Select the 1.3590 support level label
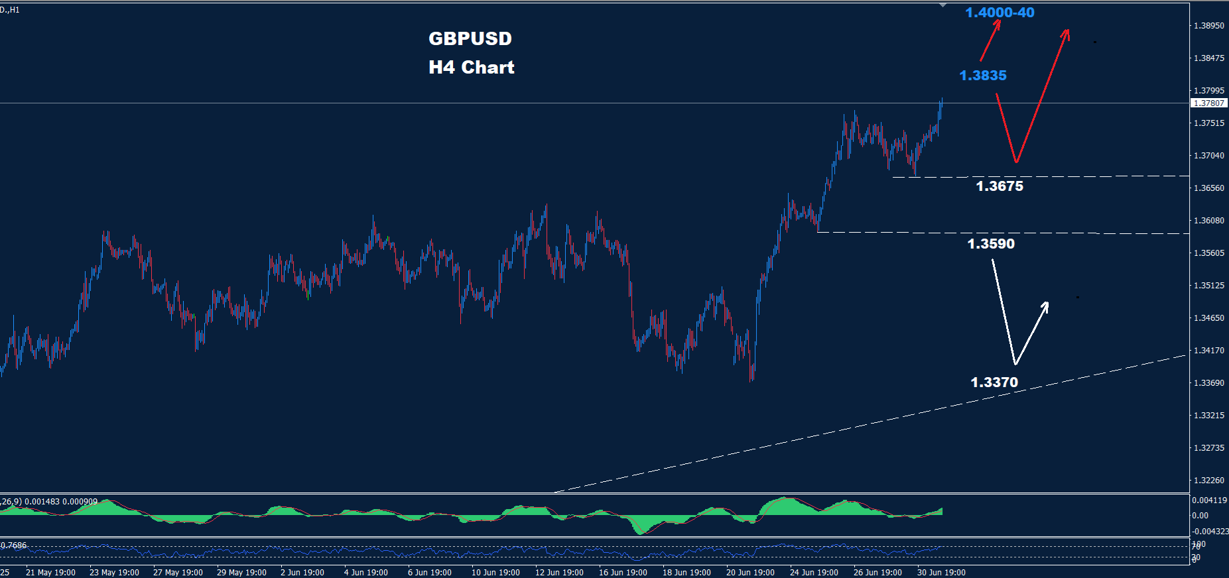Screen dimensions: 1229x578 (990, 244)
